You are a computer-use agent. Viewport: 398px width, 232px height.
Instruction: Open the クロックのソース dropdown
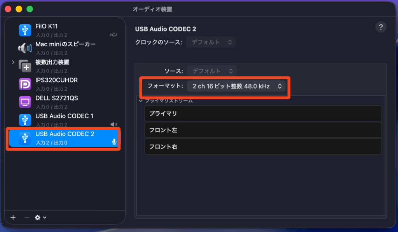pyautogui.click(x=211, y=42)
